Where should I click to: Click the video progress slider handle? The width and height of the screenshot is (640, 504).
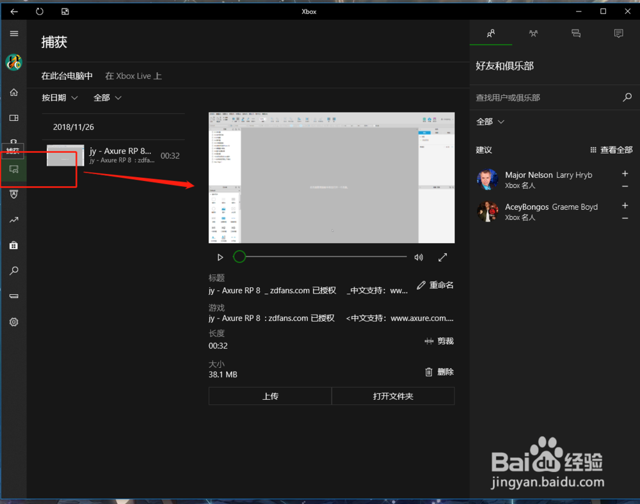[x=239, y=256]
